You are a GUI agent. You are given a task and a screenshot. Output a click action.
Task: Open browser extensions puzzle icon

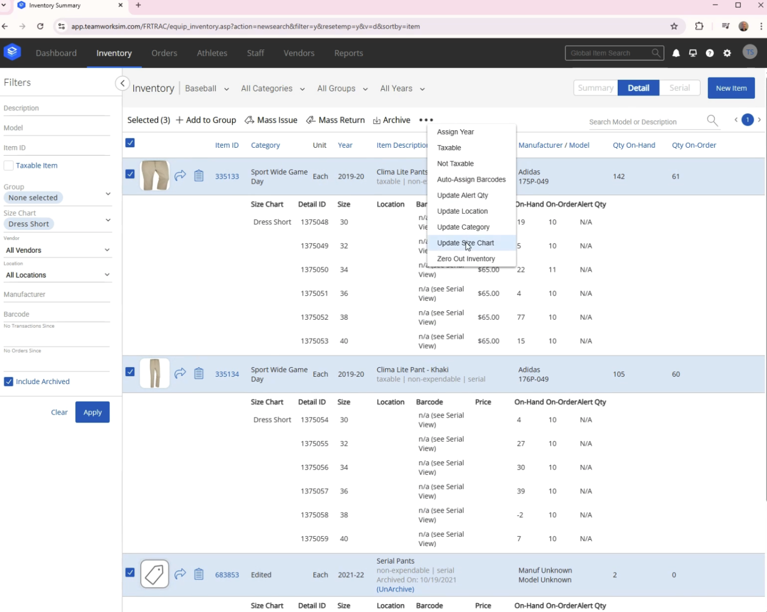699,26
